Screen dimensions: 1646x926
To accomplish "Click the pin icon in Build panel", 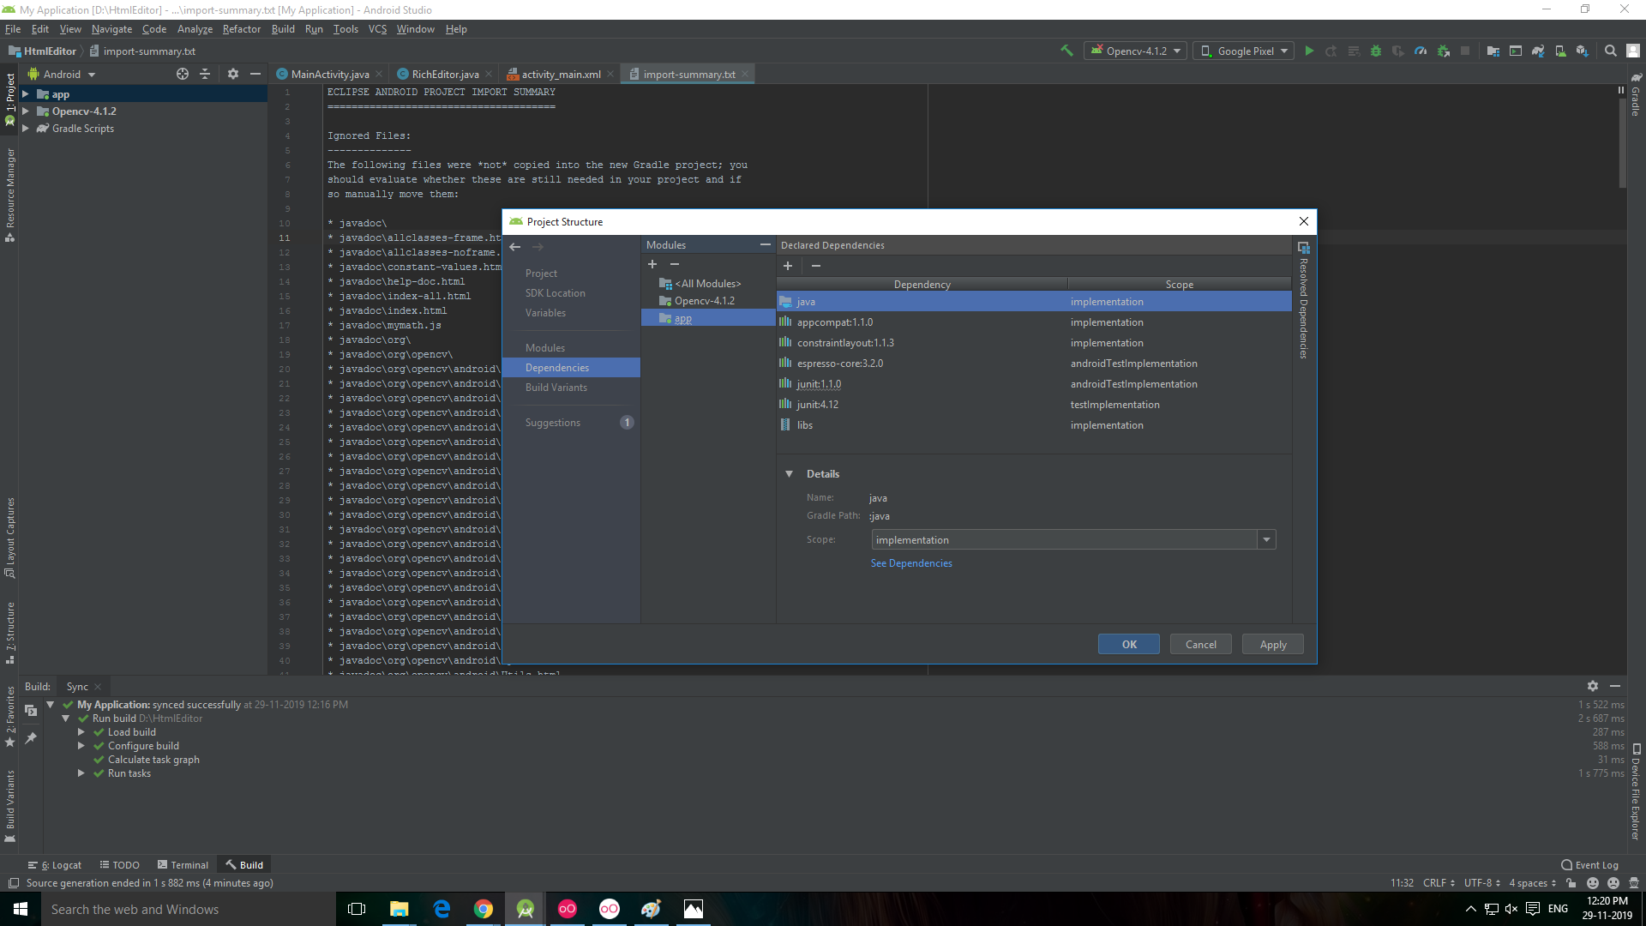I will pyautogui.click(x=31, y=737).
